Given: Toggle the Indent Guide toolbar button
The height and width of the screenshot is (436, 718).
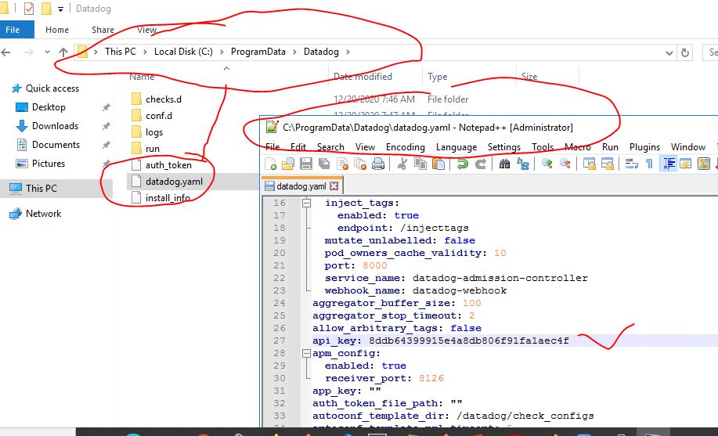Looking at the screenshot, I should [x=669, y=164].
